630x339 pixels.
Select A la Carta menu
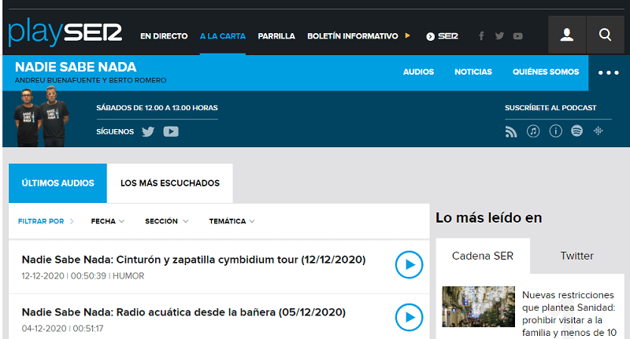tap(223, 36)
